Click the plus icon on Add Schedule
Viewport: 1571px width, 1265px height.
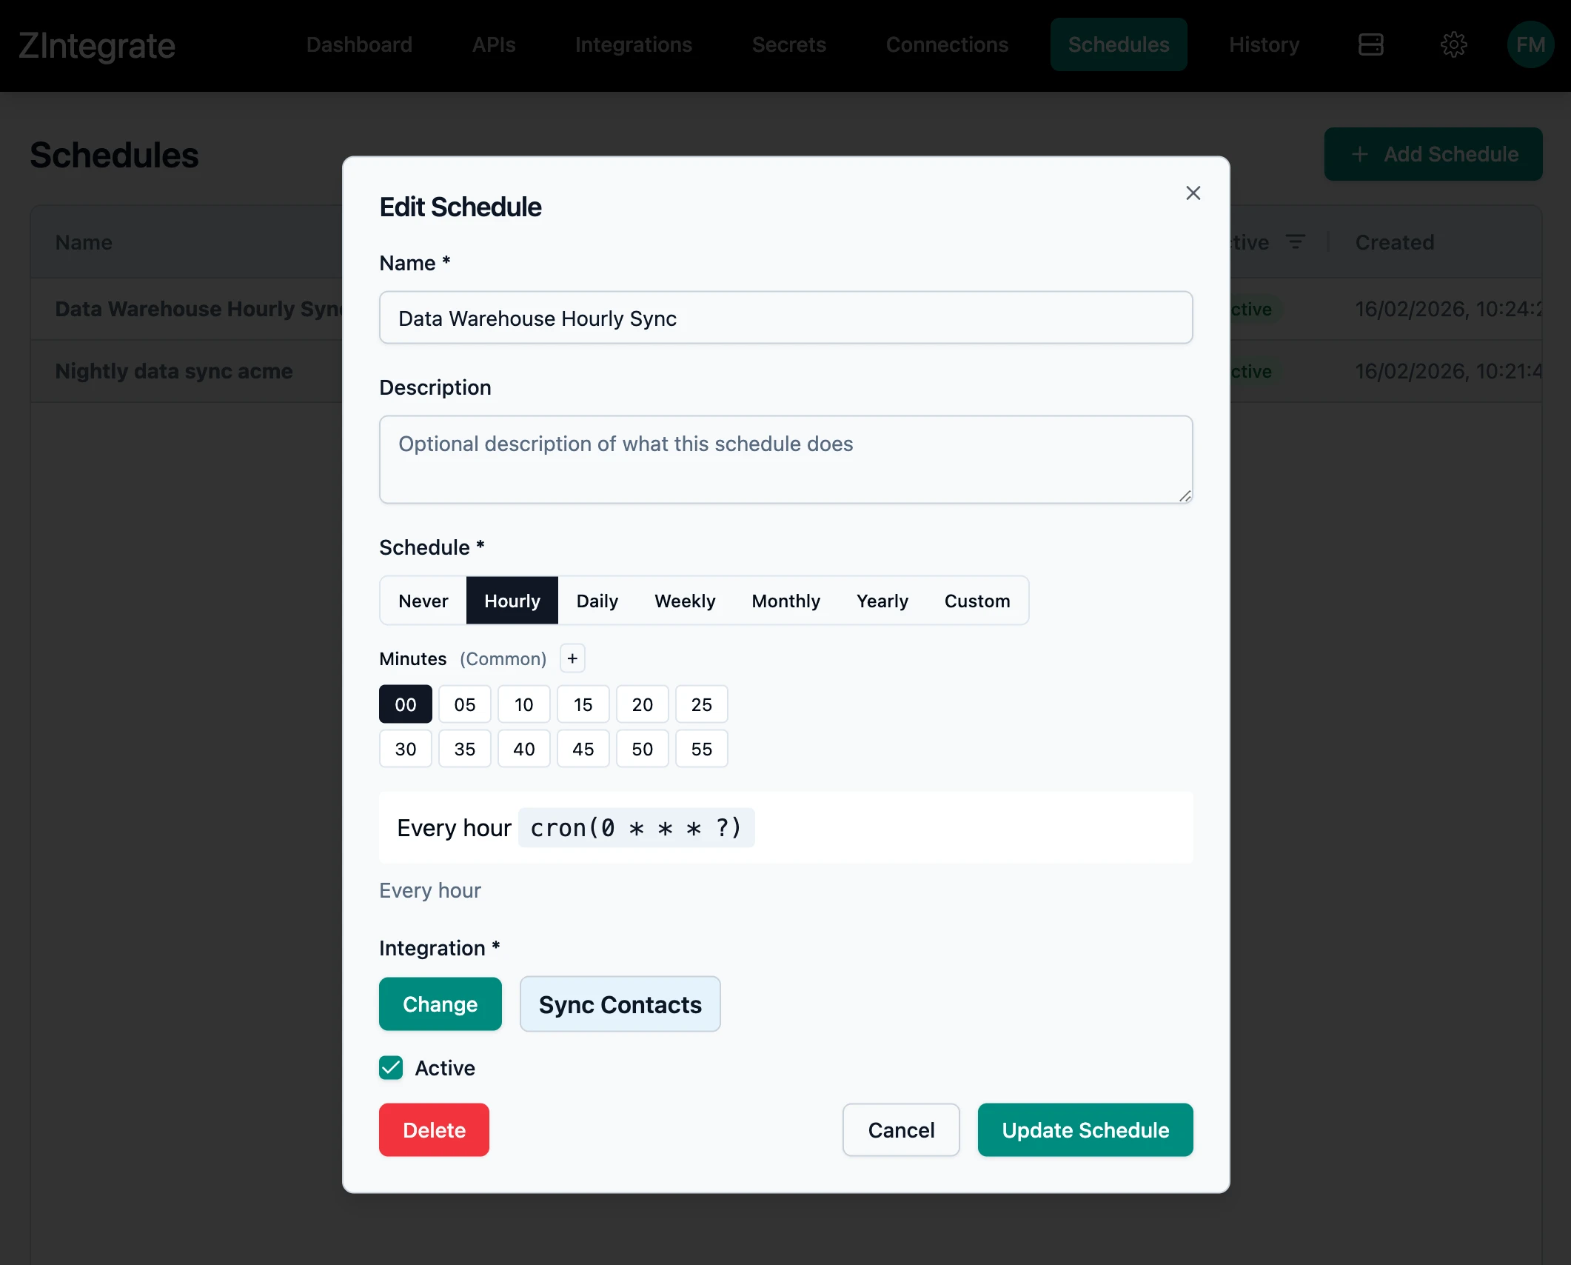pyautogui.click(x=1359, y=154)
